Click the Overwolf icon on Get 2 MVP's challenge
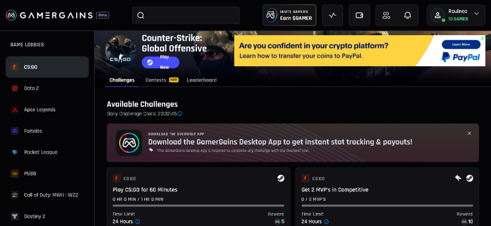Screen dimensions: 491x226 (x=458, y=178)
